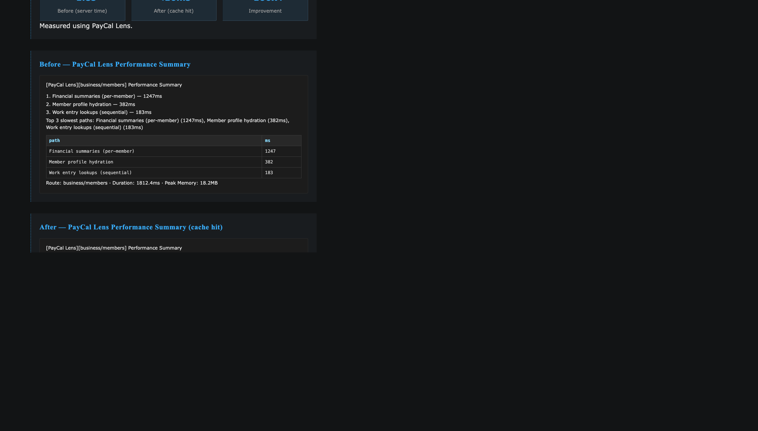This screenshot has height=431, width=758.
Task: Click the 'After (cache hit)' stat card
Action: click(x=174, y=10)
